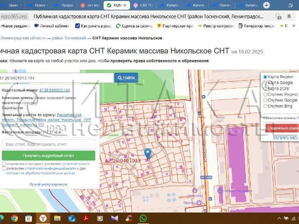Click the Поделиться ссылкой red button
This screenshot has height=224, width=299.
point(282,128)
